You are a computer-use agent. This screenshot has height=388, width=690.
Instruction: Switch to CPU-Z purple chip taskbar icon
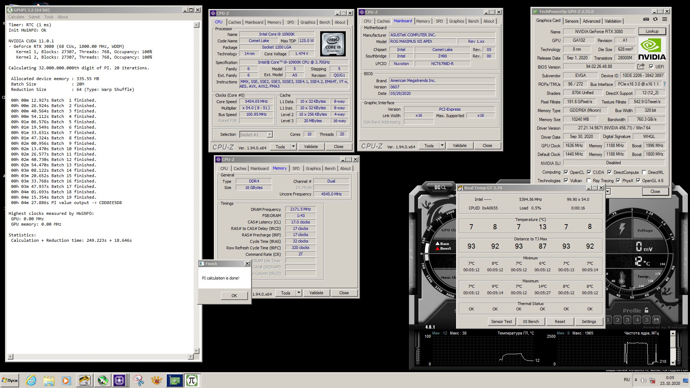coord(119,380)
